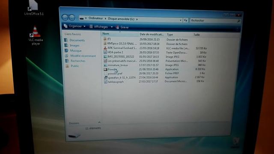Click the size value 53 735 Ko
The height and width of the screenshot is (154, 274).
coord(201,48)
